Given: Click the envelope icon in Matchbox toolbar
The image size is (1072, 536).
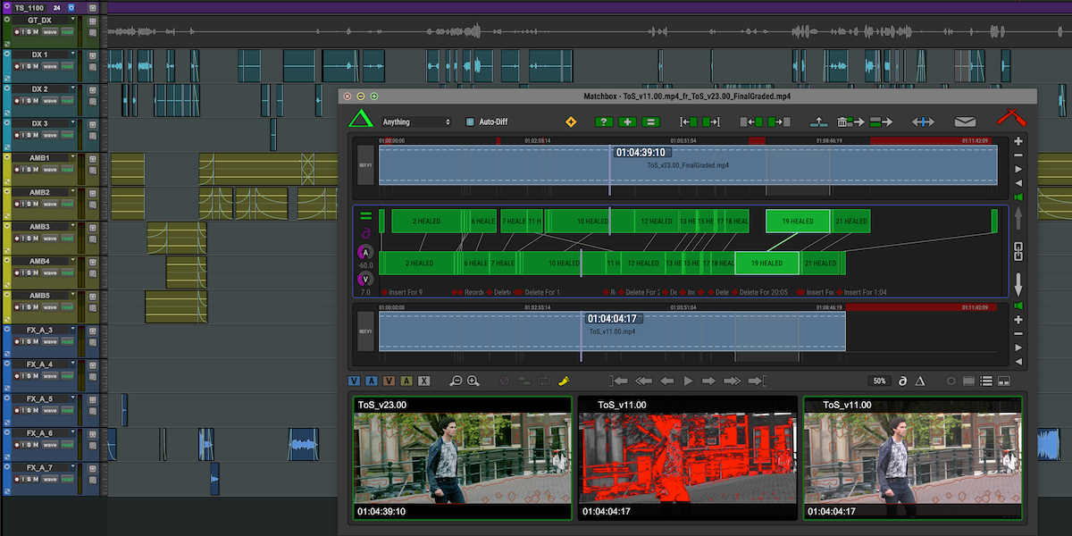Looking at the screenshot, I should click(965, 121).
